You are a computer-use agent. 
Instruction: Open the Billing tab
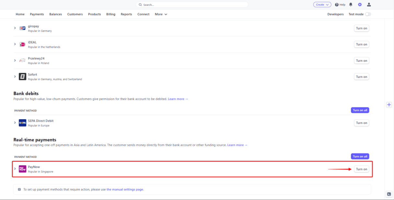coord(111,14)
